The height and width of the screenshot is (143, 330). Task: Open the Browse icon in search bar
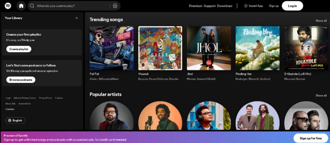[x=115, y=6]
